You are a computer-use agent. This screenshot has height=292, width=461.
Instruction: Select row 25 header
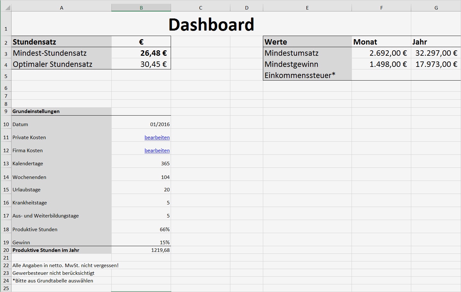[x=6, y=288]
